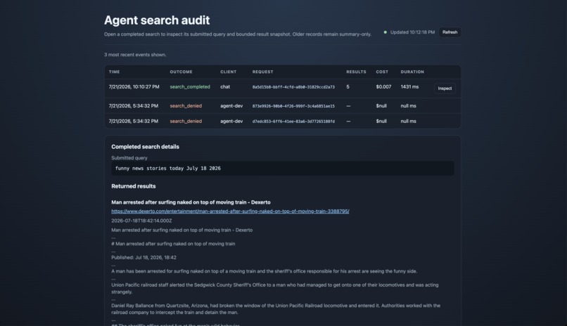Viewport: 567px width, 326px height.
Task: Click the Refresh button
Action: click(x=450, y=32)
